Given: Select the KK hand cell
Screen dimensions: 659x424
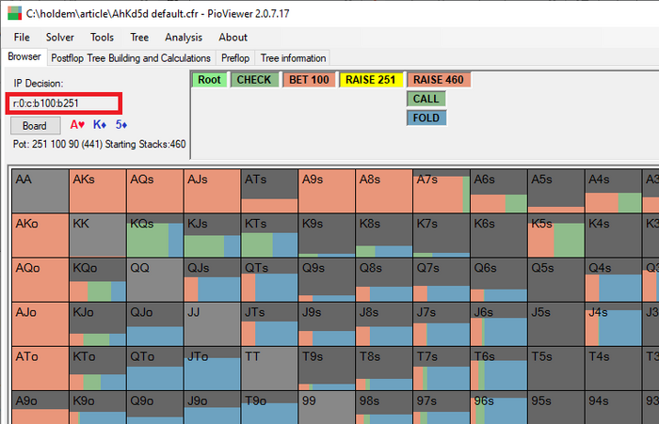Looking at the screenshot, I should [x=98, y=236].
